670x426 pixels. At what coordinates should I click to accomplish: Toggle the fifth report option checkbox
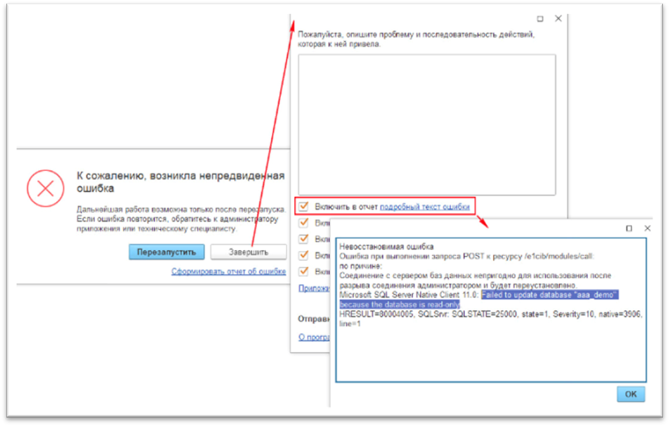303,271
